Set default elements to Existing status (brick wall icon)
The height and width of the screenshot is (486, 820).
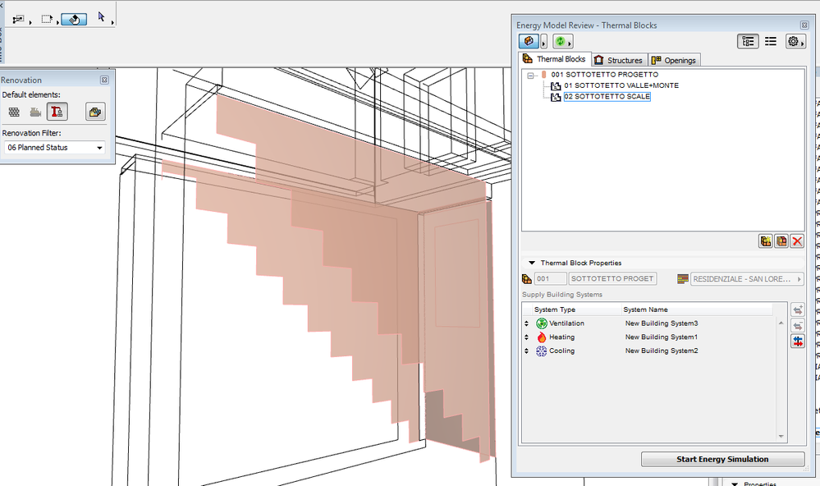(x=14, y=112)
